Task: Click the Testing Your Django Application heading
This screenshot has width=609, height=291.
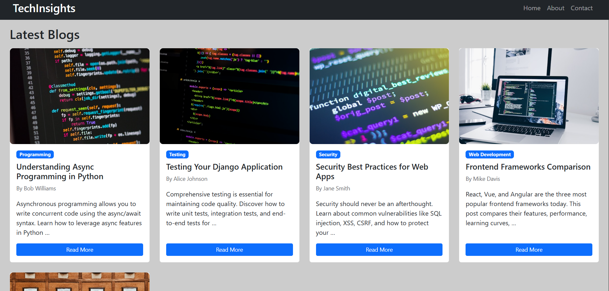Action: (224, 167)
